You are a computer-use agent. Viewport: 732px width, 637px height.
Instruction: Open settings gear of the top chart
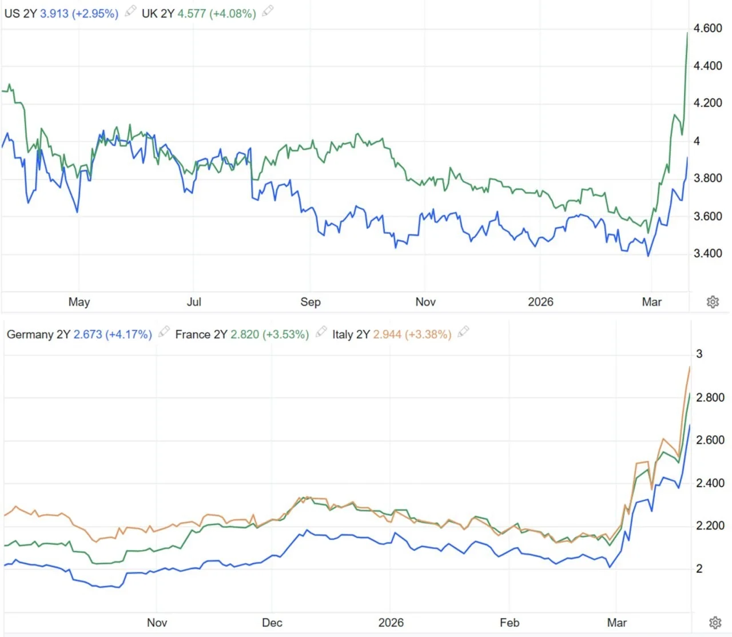point(713,302)
